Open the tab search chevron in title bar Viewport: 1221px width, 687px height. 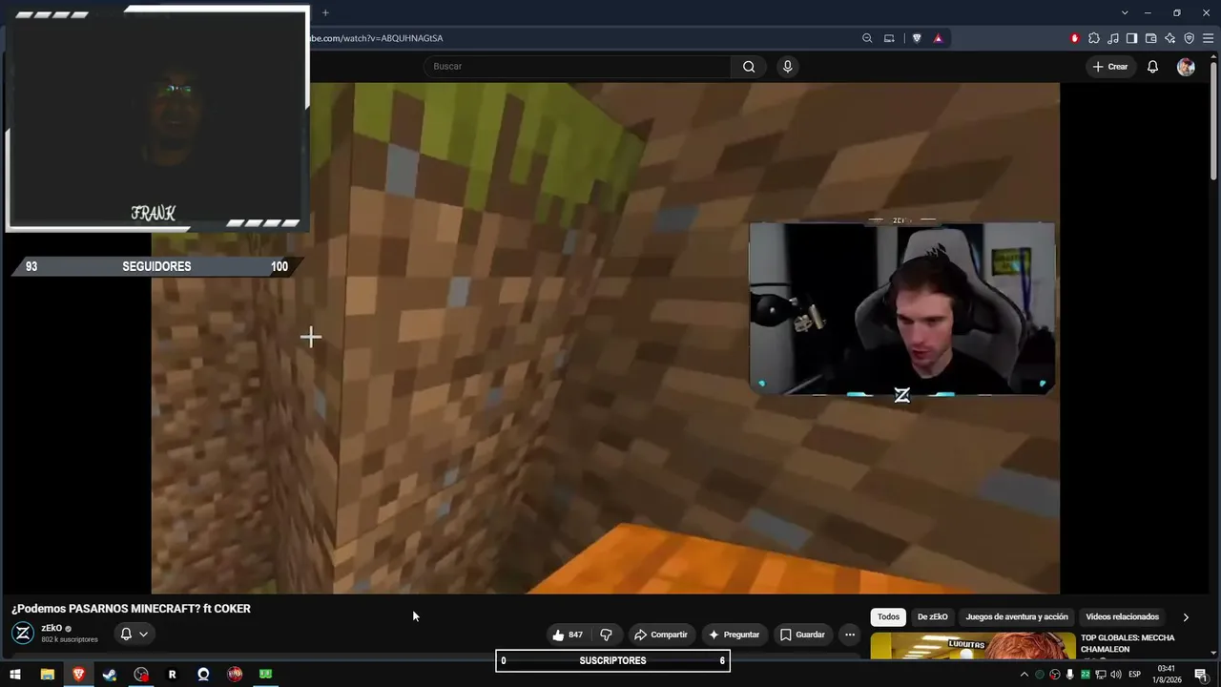[1125, 12]
